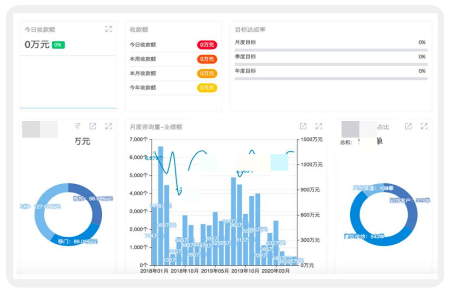Click the 季度目标 progress bar

tap(331, 64)
